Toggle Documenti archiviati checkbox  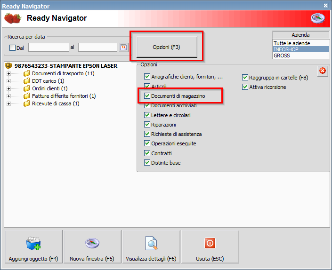pyautogui.click(x=147, y=105)
